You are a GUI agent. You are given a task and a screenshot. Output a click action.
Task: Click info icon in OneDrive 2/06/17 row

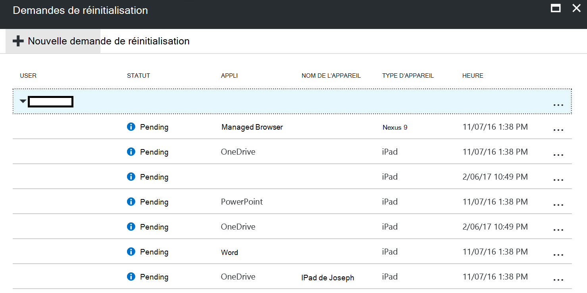[x=131, y=226]
